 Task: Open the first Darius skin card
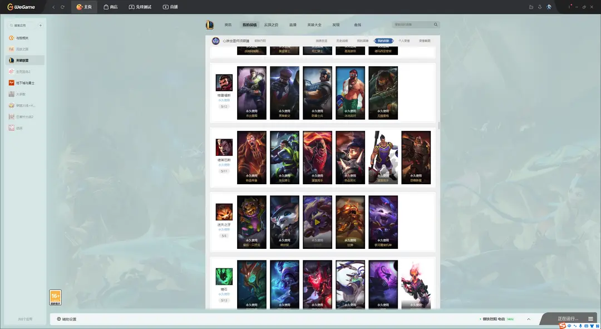click(252, 158)
